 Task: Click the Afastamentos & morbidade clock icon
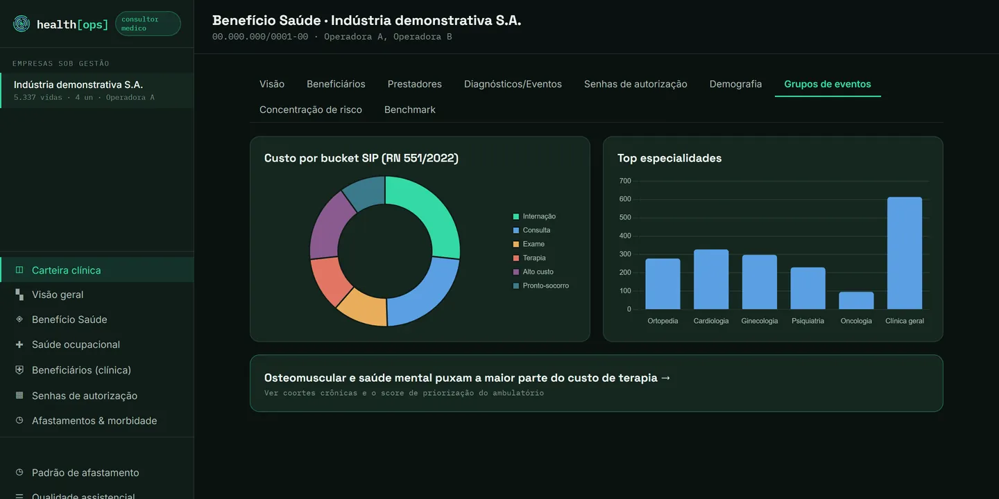coord(19,421)
